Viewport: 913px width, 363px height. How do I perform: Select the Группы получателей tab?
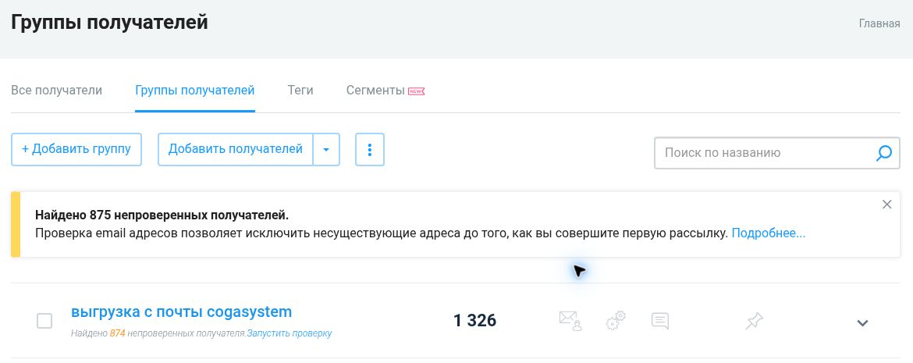194,91
